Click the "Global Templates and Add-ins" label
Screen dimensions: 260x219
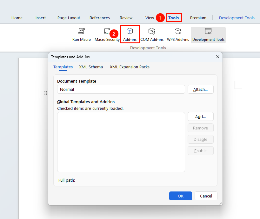[x=86, y=102]
